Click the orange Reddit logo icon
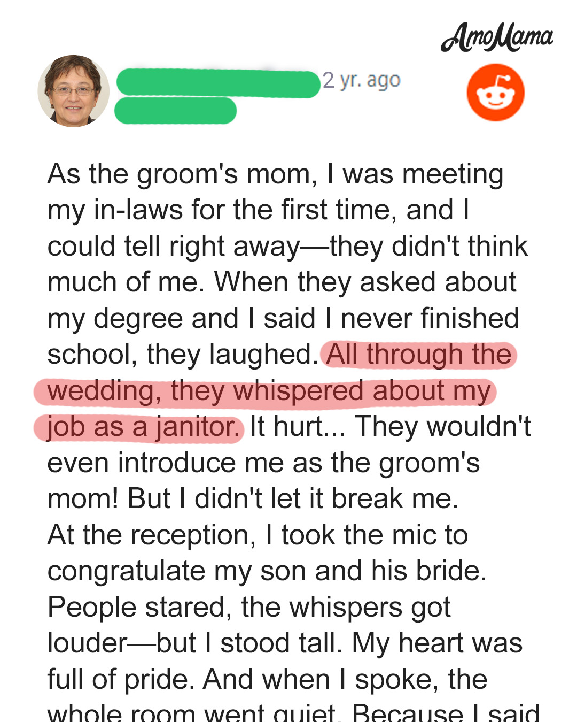This screenshot has height=722, width=577. pyautogui.click(x=495, y=93)
